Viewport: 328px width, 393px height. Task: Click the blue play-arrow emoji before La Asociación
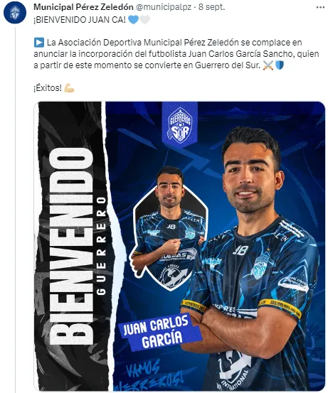(39, 43)
